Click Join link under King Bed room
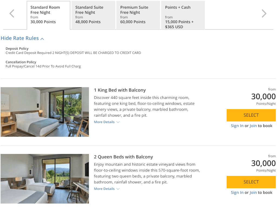The image size is (277, 212). point(253,126)
